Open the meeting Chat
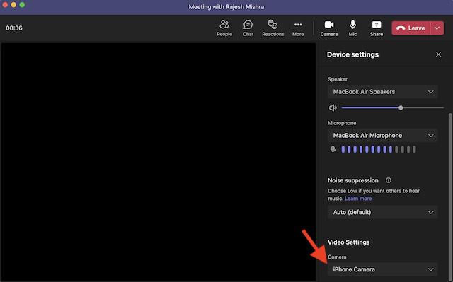 point(248,28)
